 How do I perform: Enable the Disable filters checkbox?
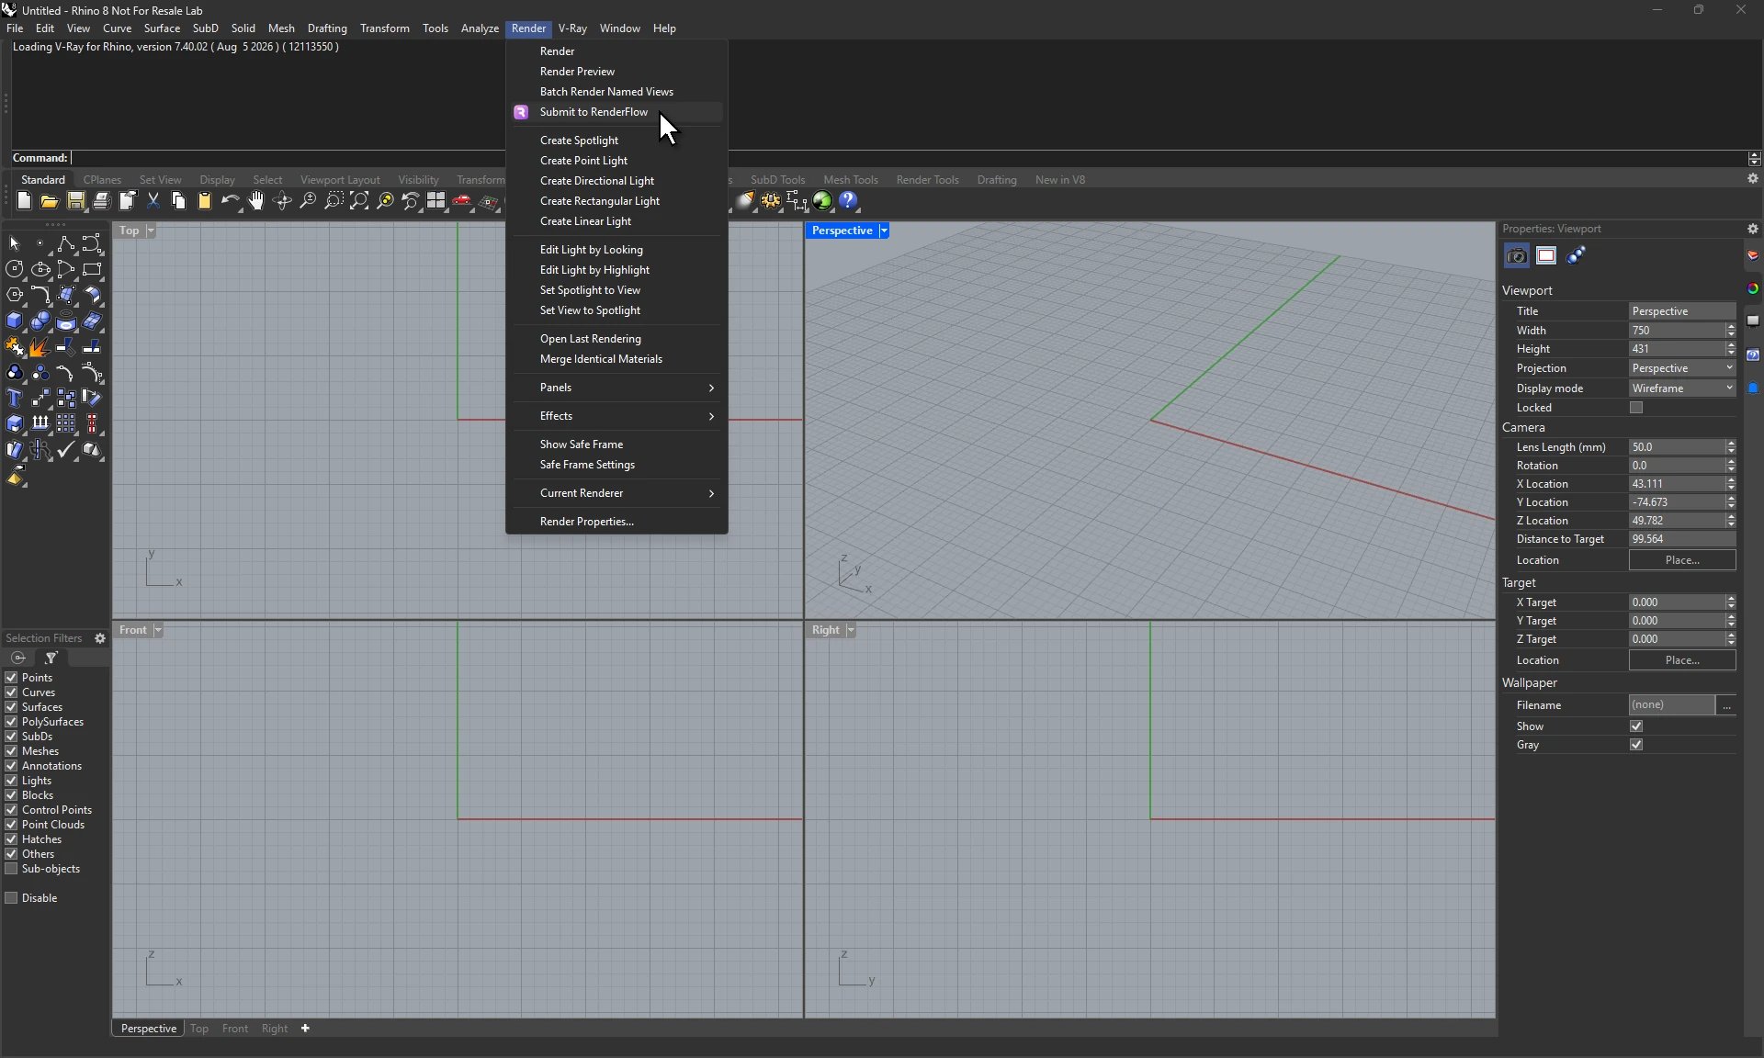pyautogui.click(x=12, y=898)
